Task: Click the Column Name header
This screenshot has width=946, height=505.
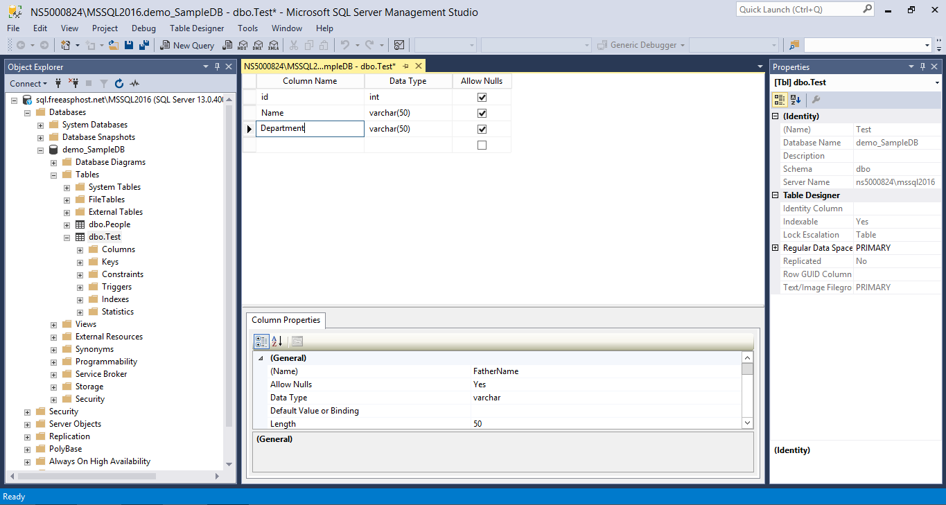Action: coord(310,81)
